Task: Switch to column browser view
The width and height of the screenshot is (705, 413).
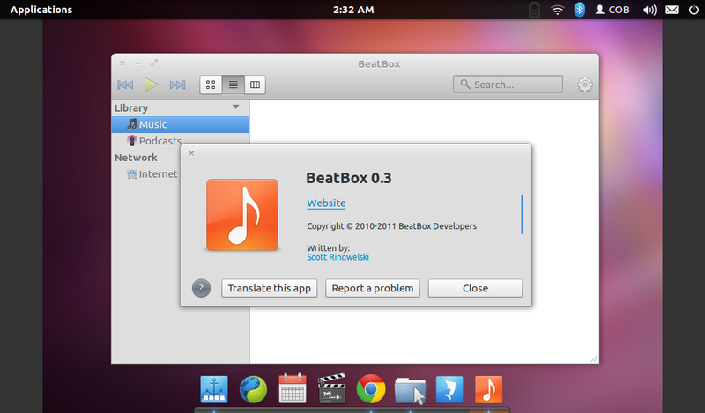Action: [255, 85]
